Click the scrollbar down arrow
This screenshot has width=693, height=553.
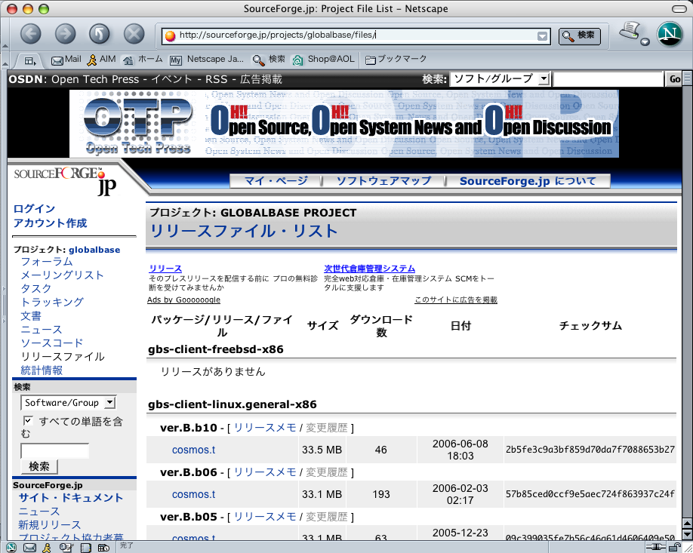click(688, 534)
